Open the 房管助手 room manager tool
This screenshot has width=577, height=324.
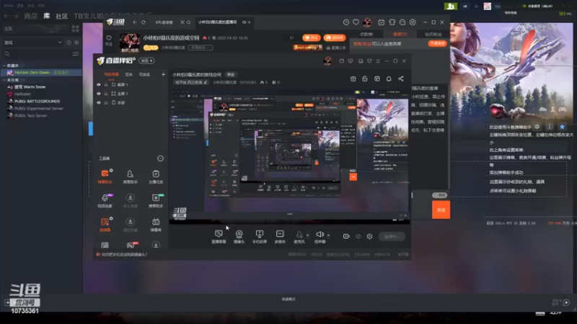tap(131, 176)
